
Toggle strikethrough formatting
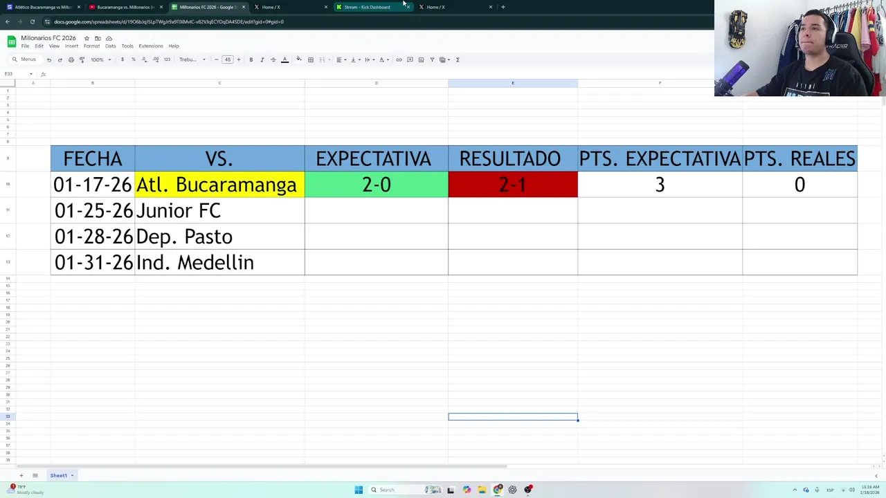point(273,59)
